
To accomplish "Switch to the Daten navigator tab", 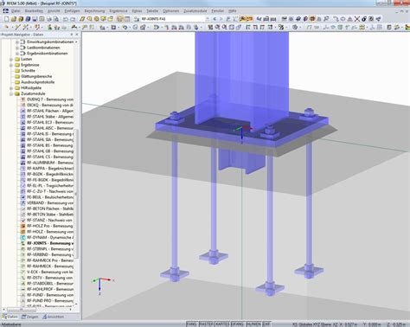I will (10, 317).
